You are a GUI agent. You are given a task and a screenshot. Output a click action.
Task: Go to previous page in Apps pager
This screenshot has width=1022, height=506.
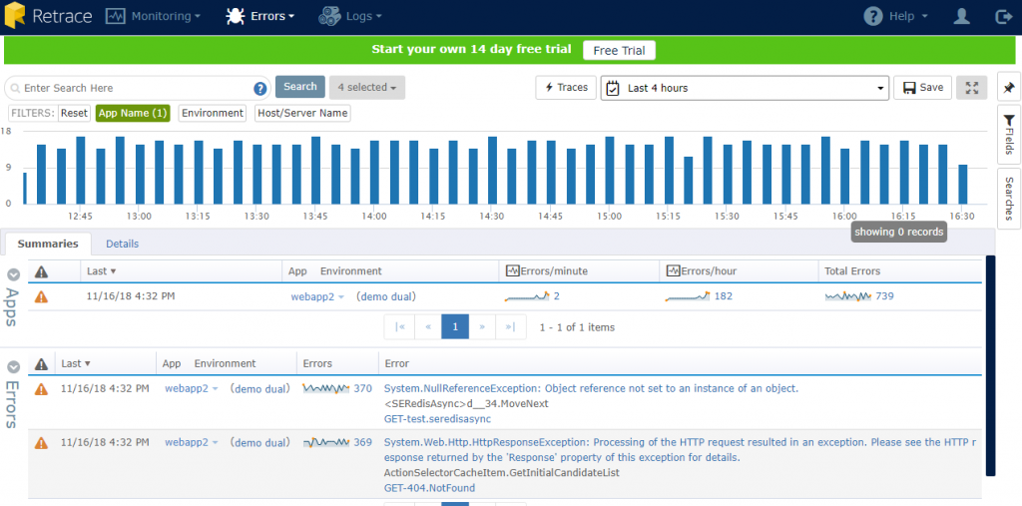(428, 326)
